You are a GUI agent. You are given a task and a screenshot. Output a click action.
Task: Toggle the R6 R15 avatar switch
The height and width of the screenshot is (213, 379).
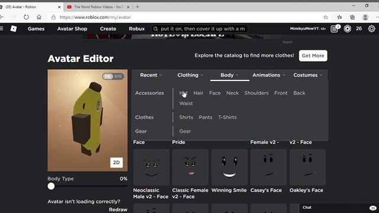(113, 76)
